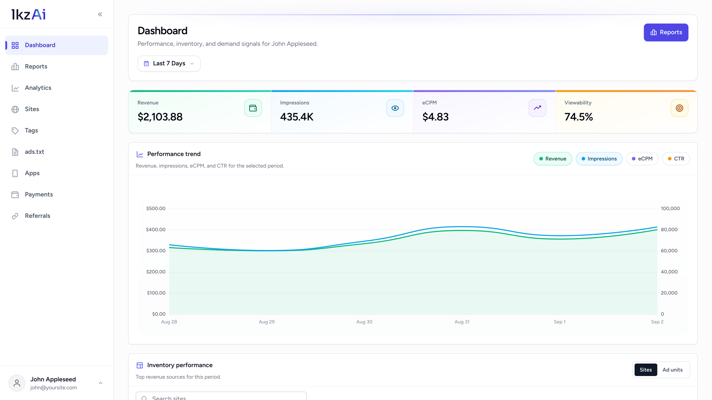Viewport: 712px width, 400px height.
Task: Click the Referrals link icon
Action: [15, 216]
